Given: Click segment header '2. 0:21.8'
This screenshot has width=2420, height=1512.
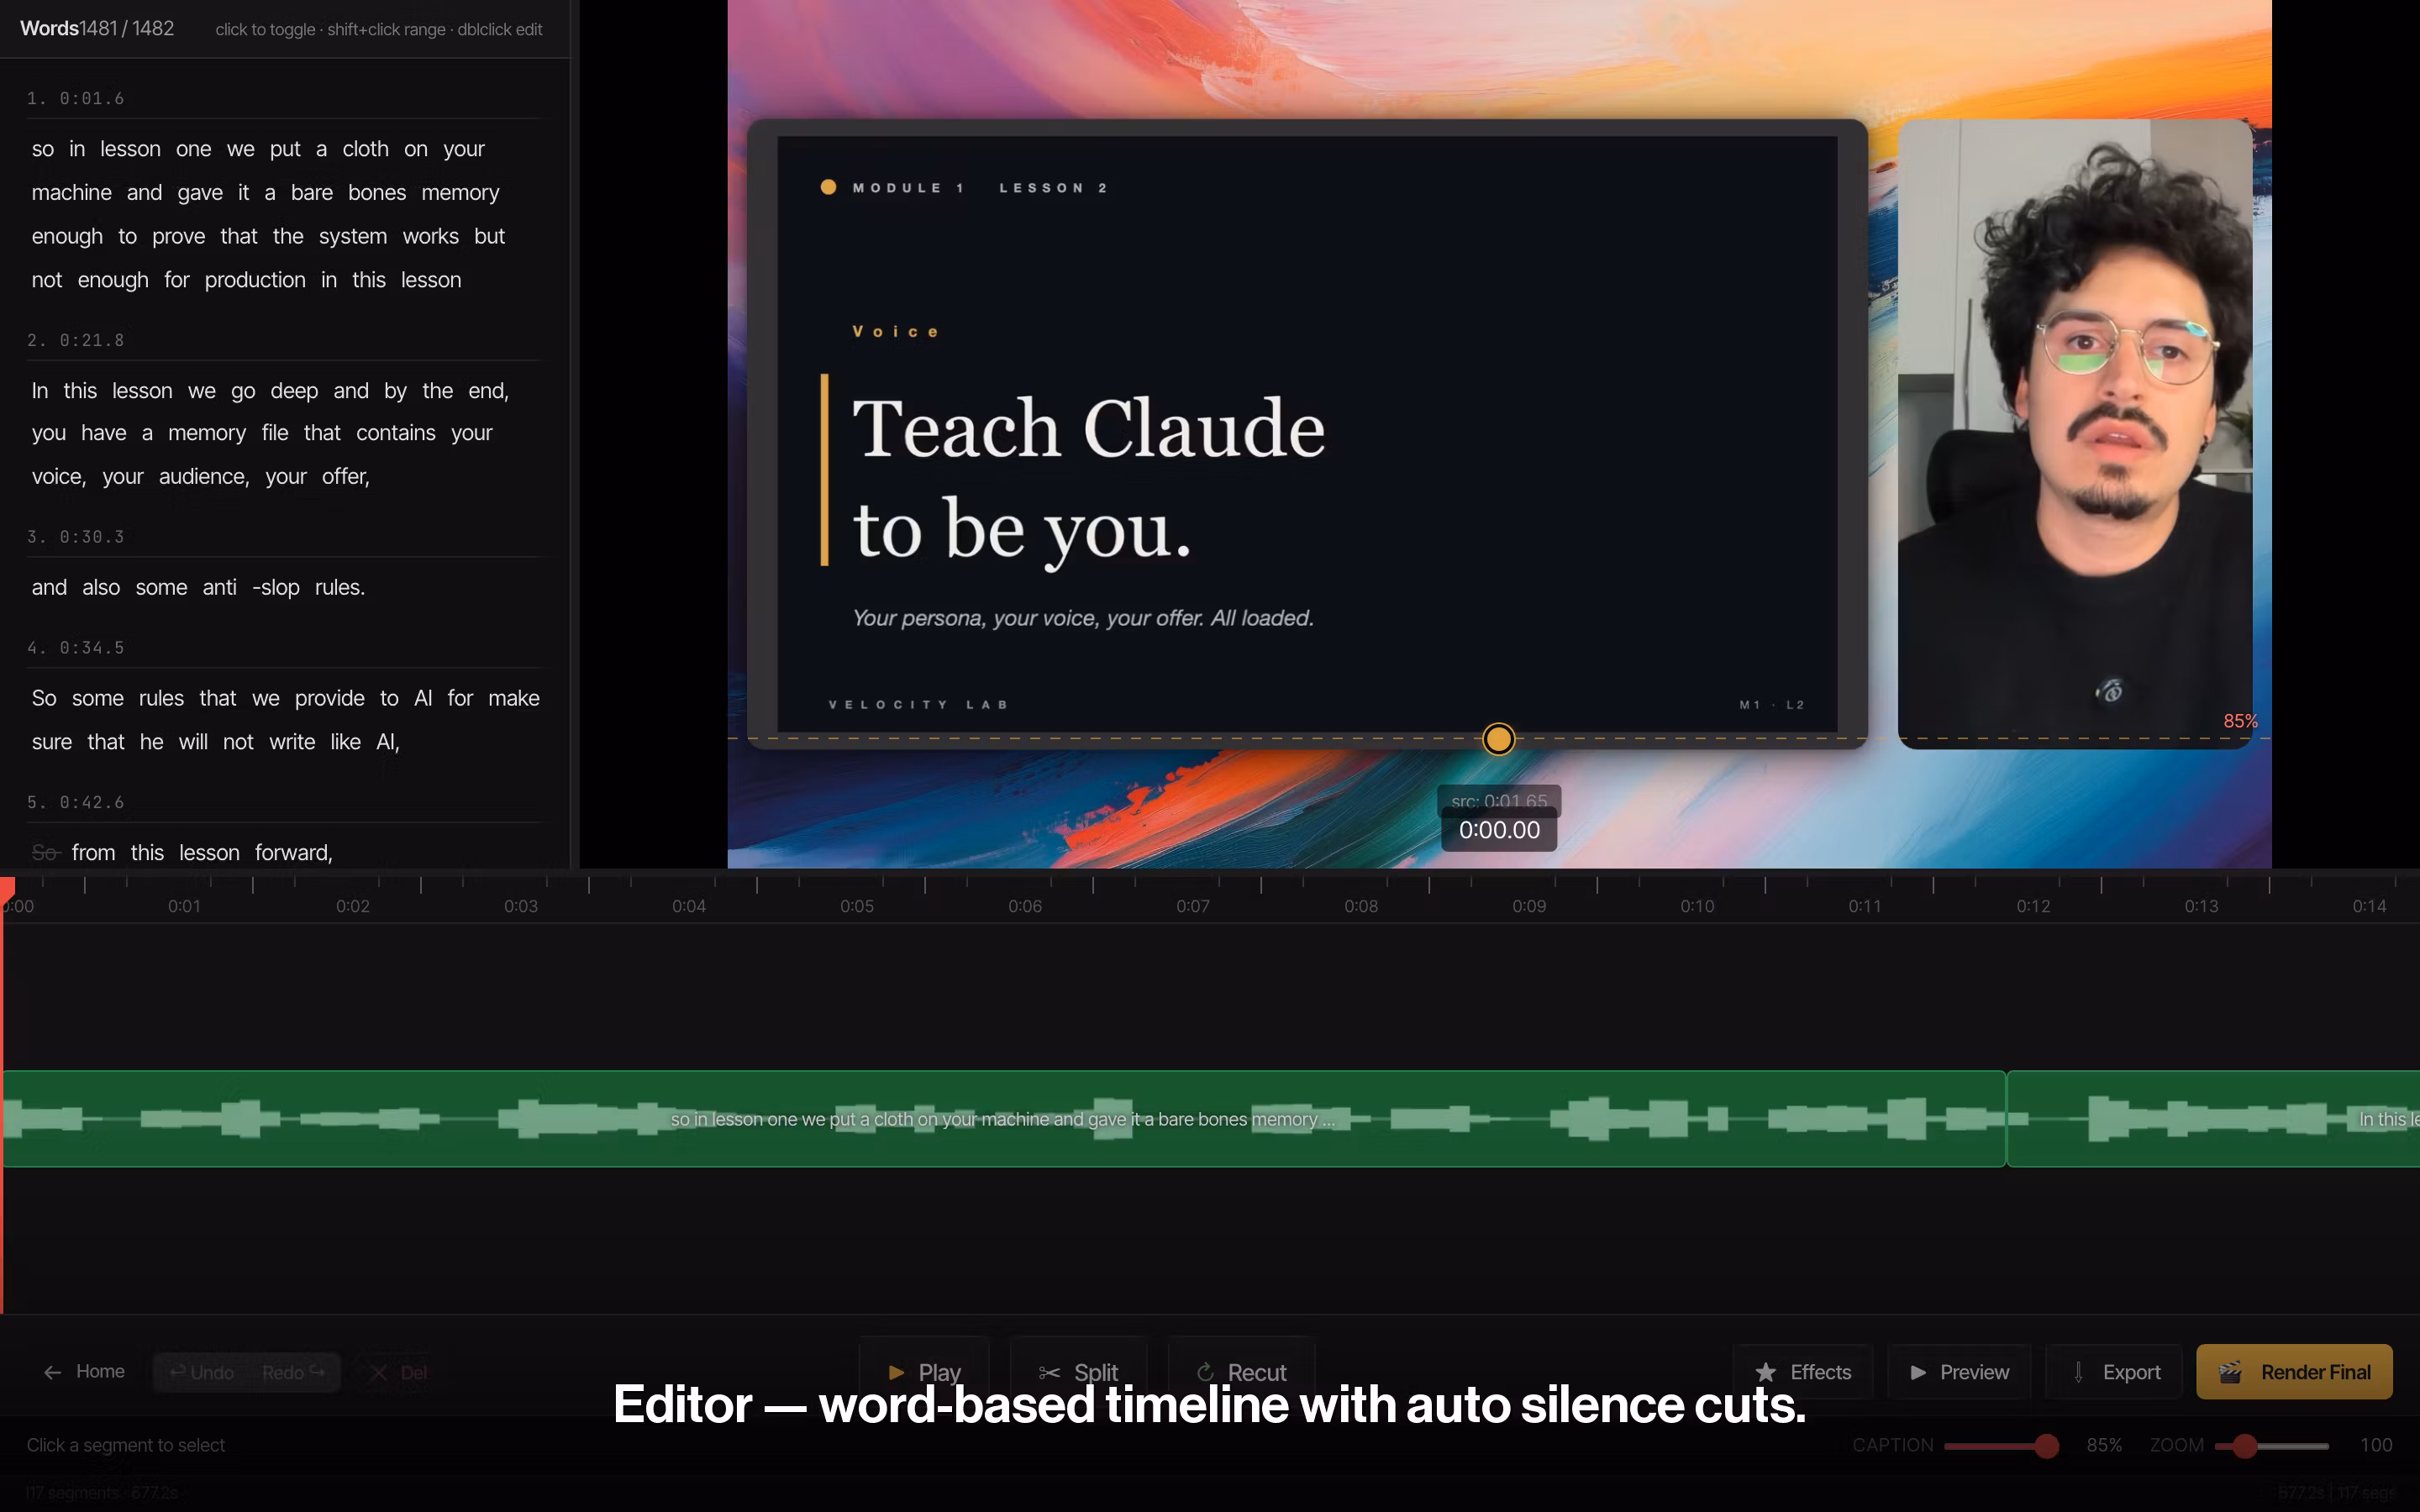Looking at the screenshot, I should click(76, 340).
